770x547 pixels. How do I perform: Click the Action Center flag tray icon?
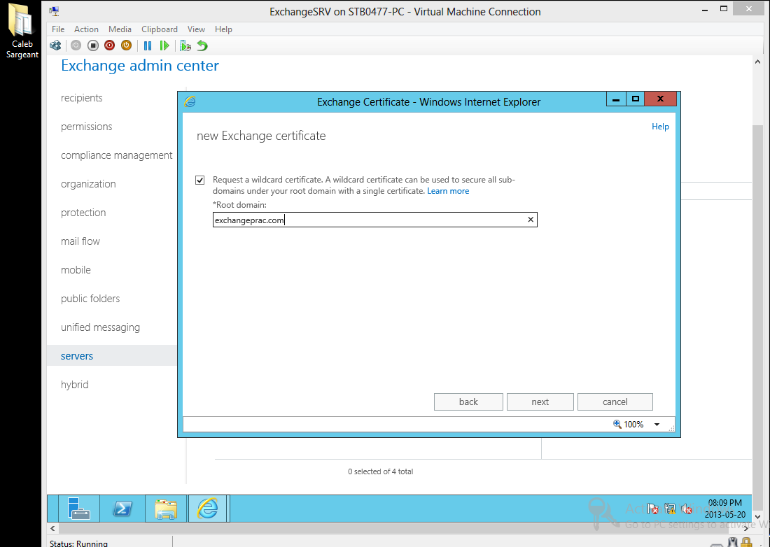coord(652,509)
